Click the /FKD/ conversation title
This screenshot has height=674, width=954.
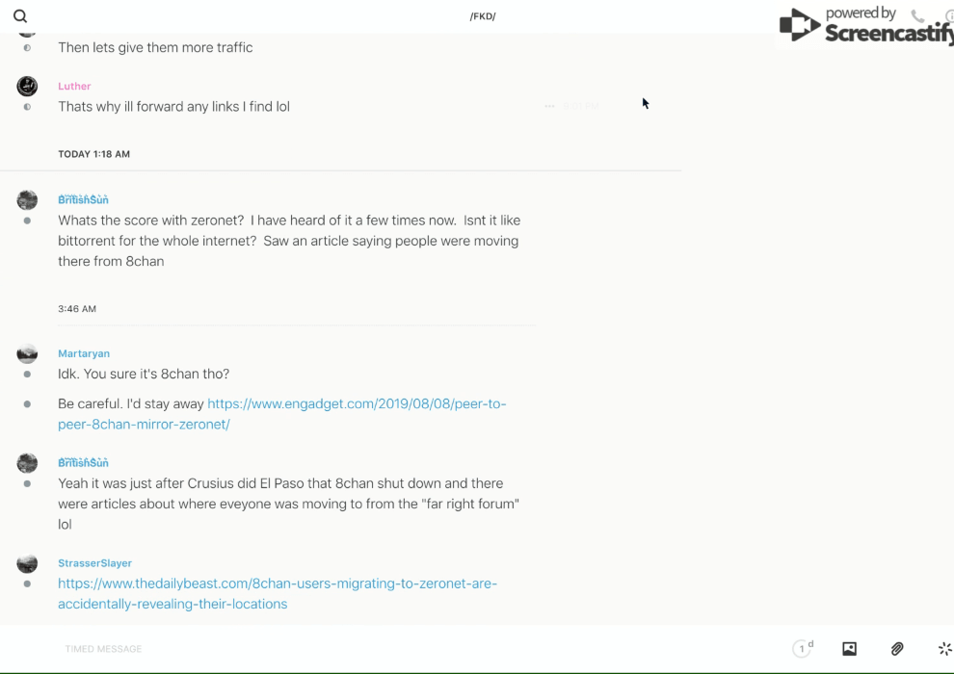coord(483,16)
